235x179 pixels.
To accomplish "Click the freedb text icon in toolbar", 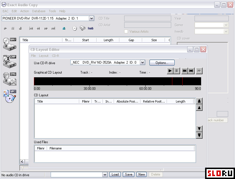I will 91,28.
